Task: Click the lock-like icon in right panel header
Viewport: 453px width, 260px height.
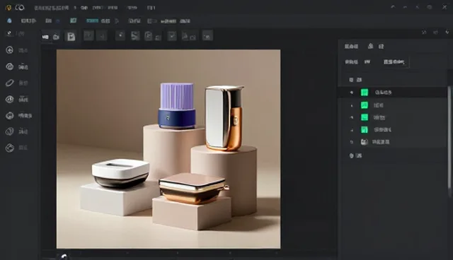Action: point(370,46)
